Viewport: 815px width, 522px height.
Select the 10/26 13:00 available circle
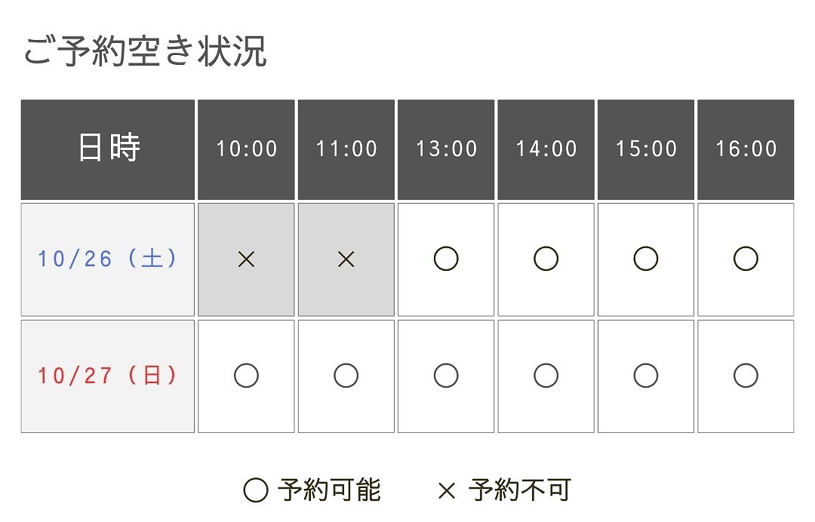tap(446, 259)
